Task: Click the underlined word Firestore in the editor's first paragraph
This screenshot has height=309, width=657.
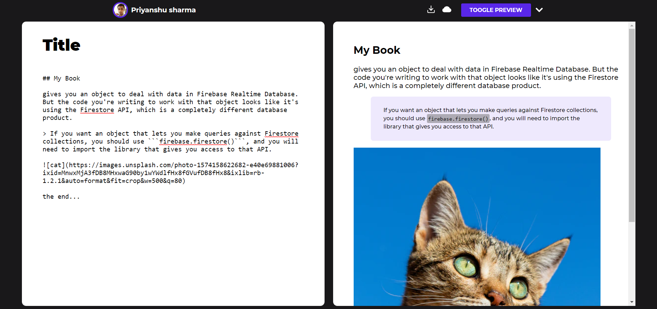Action: coord(97,110)
